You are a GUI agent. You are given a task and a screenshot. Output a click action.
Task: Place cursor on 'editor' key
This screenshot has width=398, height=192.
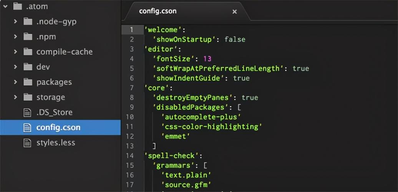point(161,49)
